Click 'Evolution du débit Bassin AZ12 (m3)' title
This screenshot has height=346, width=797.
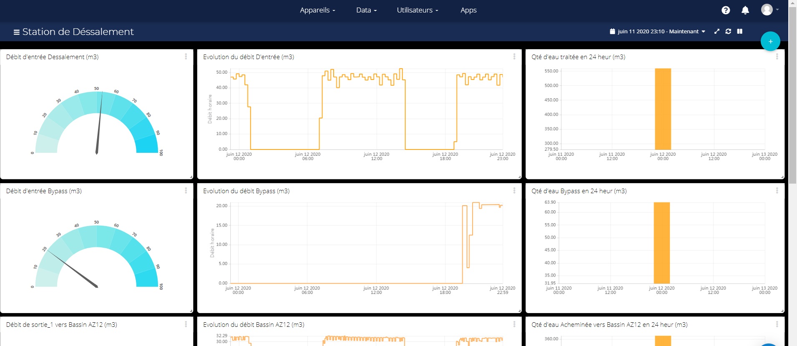pyautogui.click(x=254, y=325)
